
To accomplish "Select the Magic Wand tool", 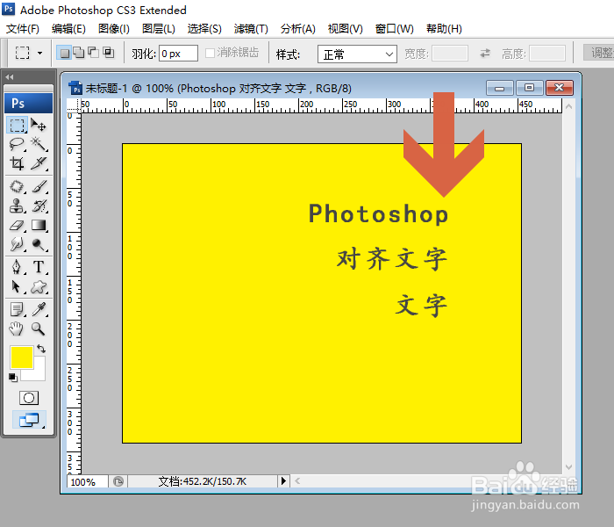I will pos(39,144).
